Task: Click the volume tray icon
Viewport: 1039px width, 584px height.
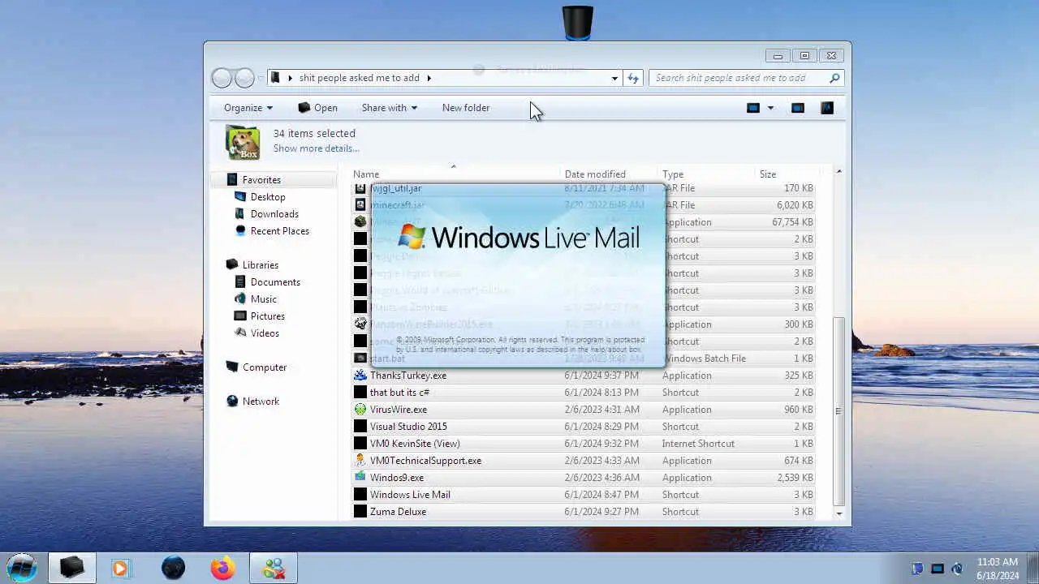Action: (957, 569)
